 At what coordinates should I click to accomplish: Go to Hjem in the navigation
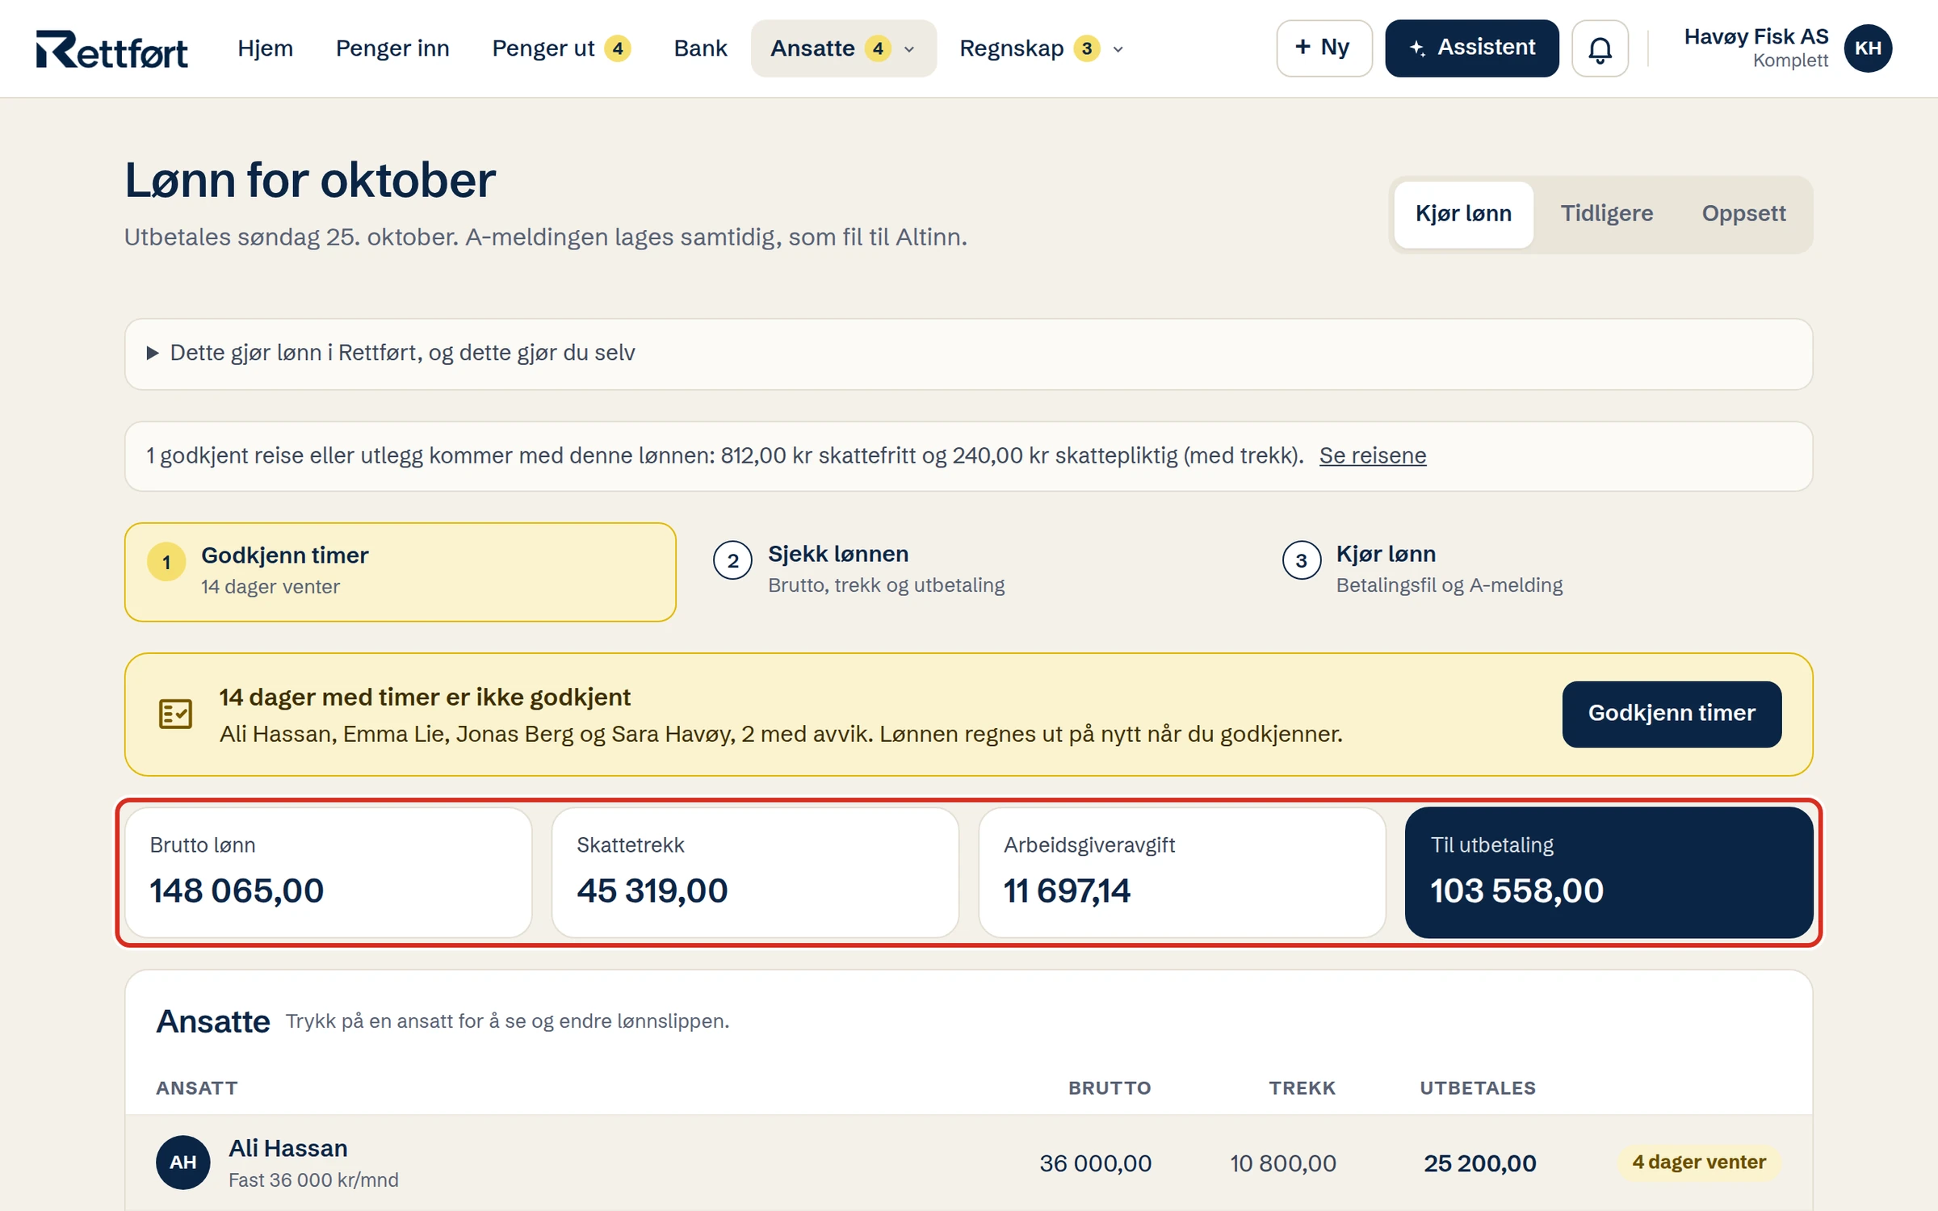point(265,48)
